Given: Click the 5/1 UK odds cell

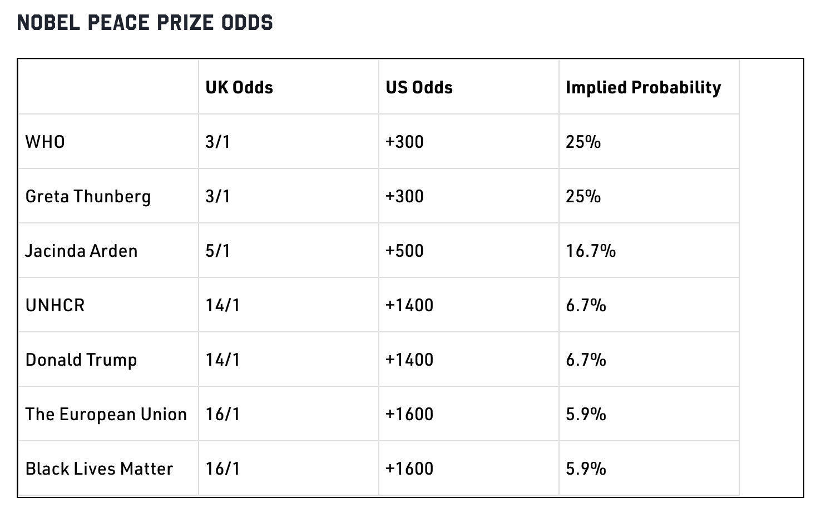Looking at the screenshot, I should pyautogui.click(x=217, y=251).
